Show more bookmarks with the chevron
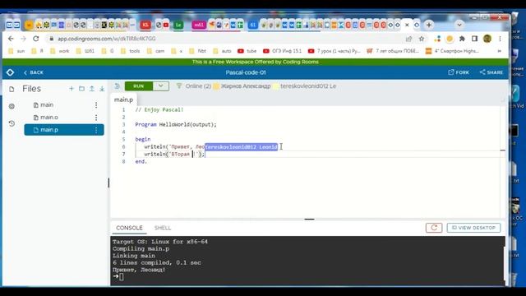526x296 pixels. click(x=500, y=51)
